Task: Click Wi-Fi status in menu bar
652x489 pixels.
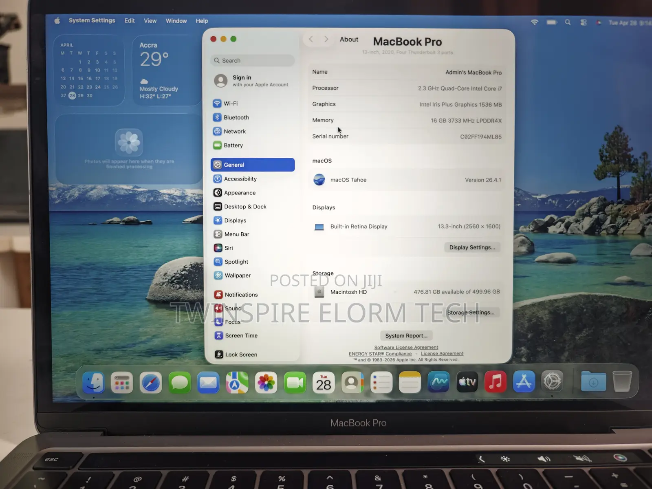Action: coord(534,22)
